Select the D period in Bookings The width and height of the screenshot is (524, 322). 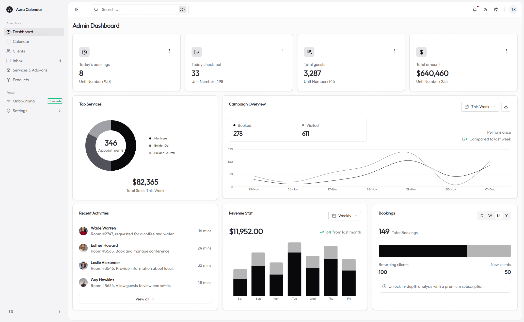coord(482,216)
